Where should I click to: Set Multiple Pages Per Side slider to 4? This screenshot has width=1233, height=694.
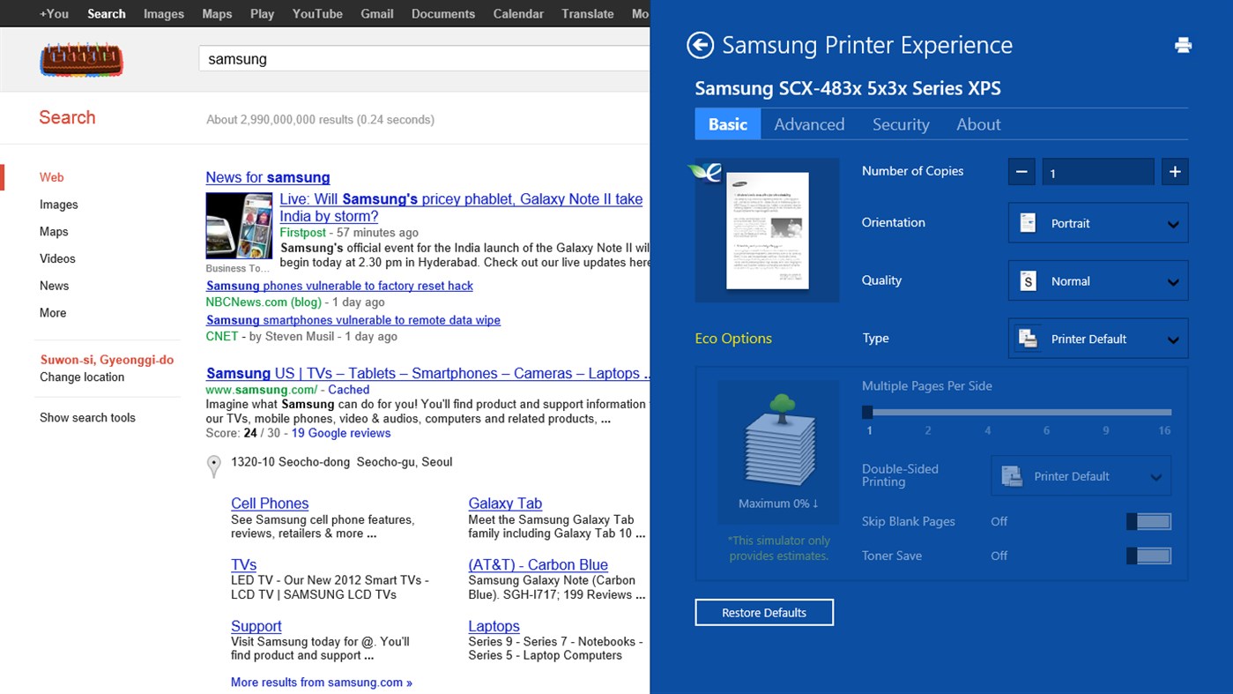click(x=987, y=412)
